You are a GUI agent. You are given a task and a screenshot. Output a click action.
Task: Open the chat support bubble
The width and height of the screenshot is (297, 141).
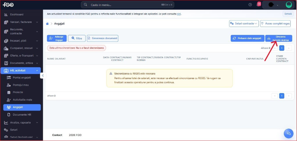tap(288, 133)
